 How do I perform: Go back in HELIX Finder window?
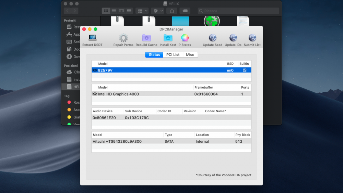[67, 11]
